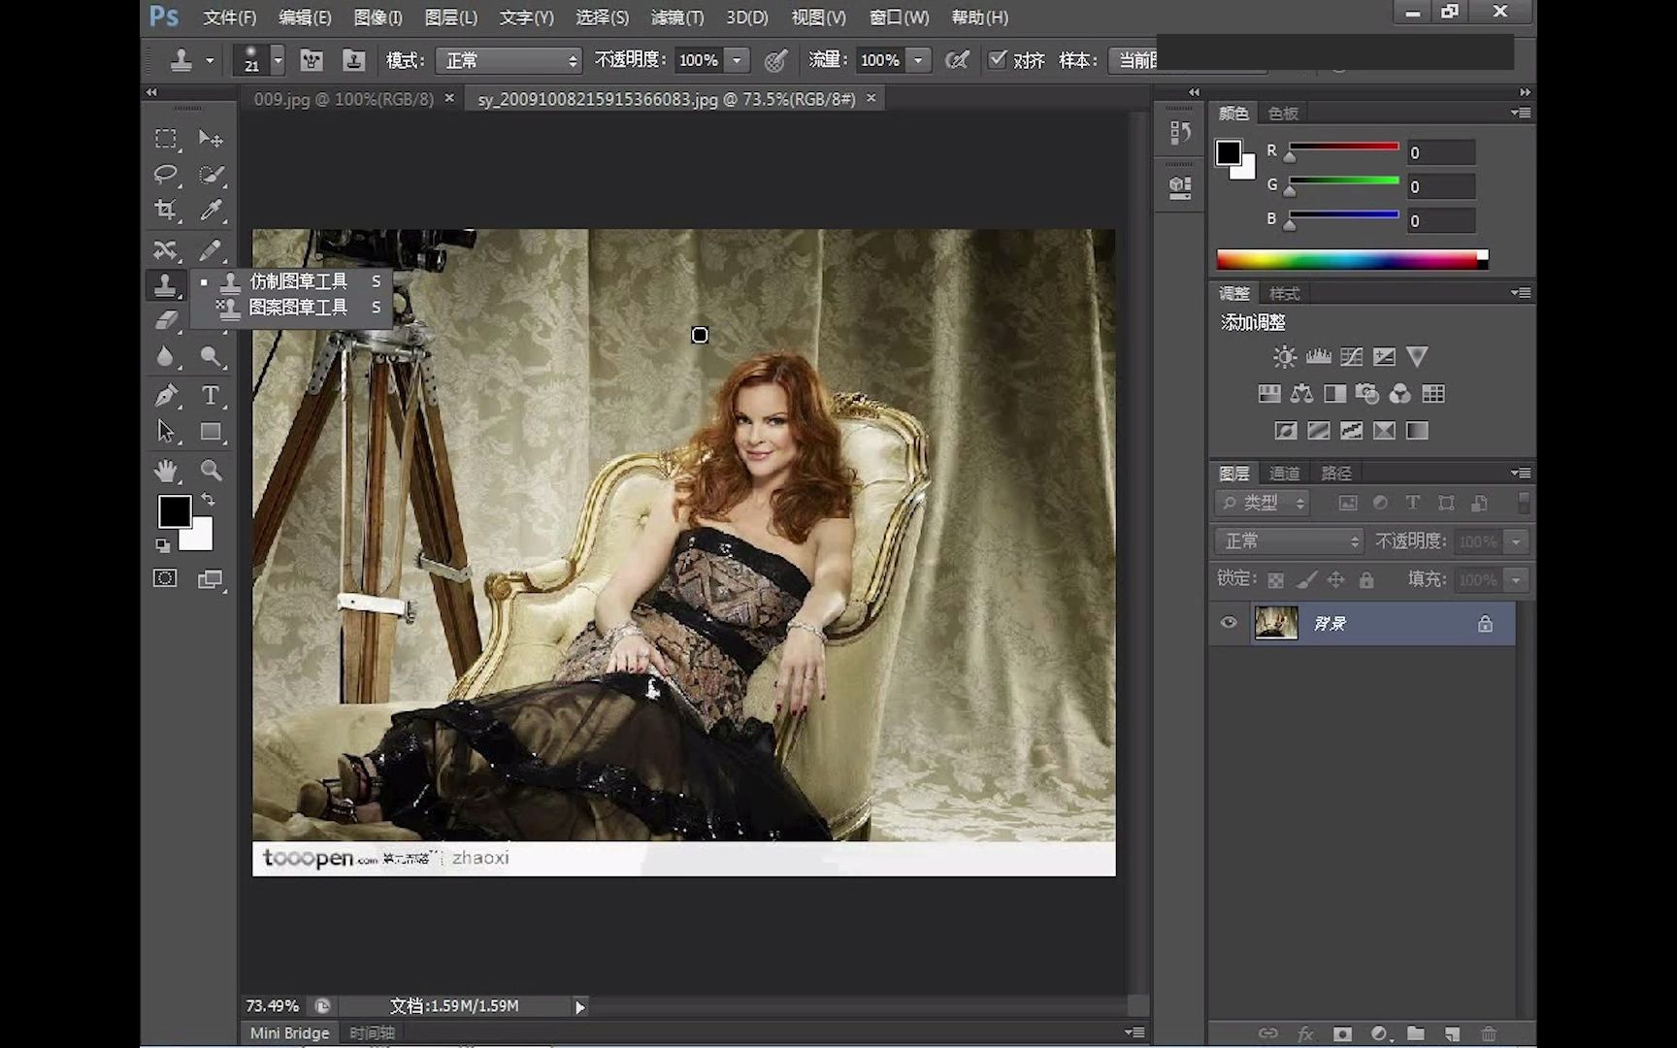Toggle lock image pixels brush
1677x1048 pixels.
[1306, 580]
